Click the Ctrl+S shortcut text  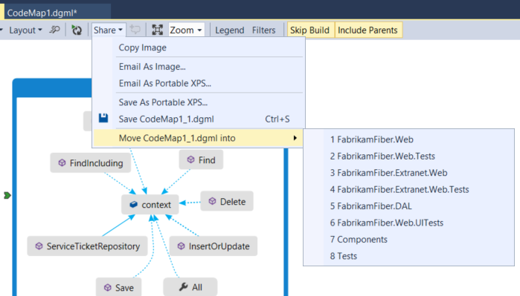(x=277, y=119)
